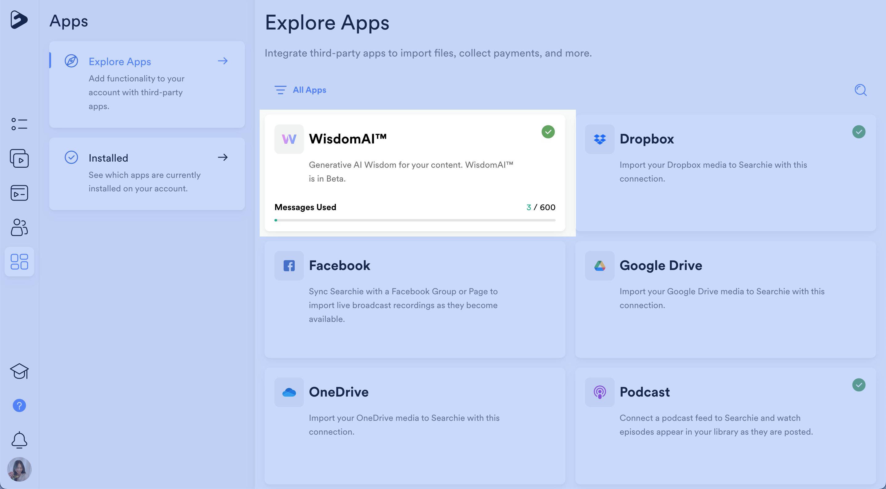Click the blue help question mark icon

coord(19,405)
